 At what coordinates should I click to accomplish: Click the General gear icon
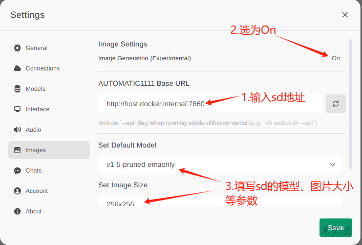[x=17, y=48]
